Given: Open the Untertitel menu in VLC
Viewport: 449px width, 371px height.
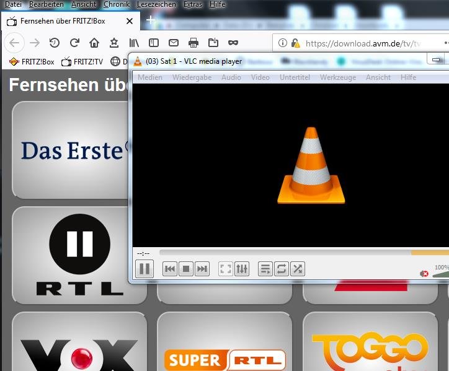Looking at the screenshot, I should [295, 77].
